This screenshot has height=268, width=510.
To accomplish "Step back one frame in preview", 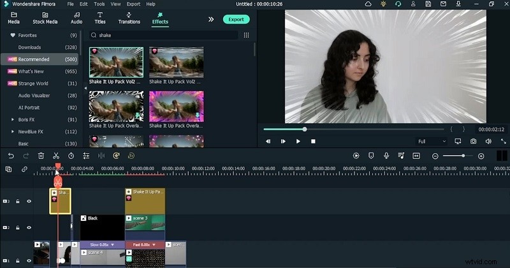I will pos(268,141).
